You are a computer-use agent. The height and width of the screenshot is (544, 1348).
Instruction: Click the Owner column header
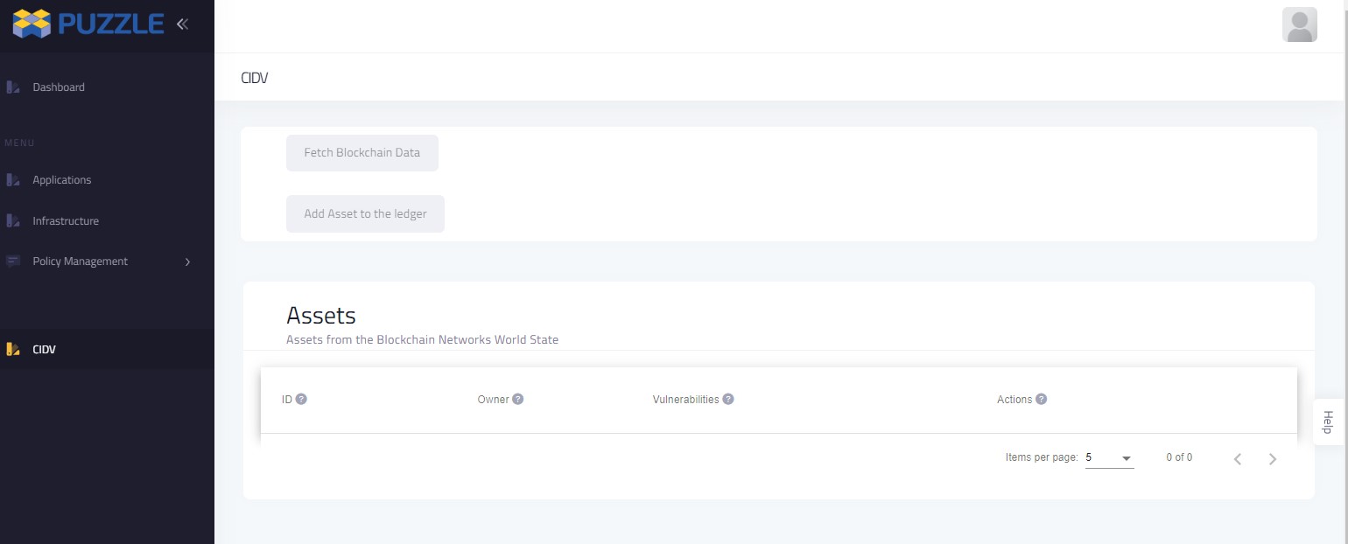tap(493, 399)
